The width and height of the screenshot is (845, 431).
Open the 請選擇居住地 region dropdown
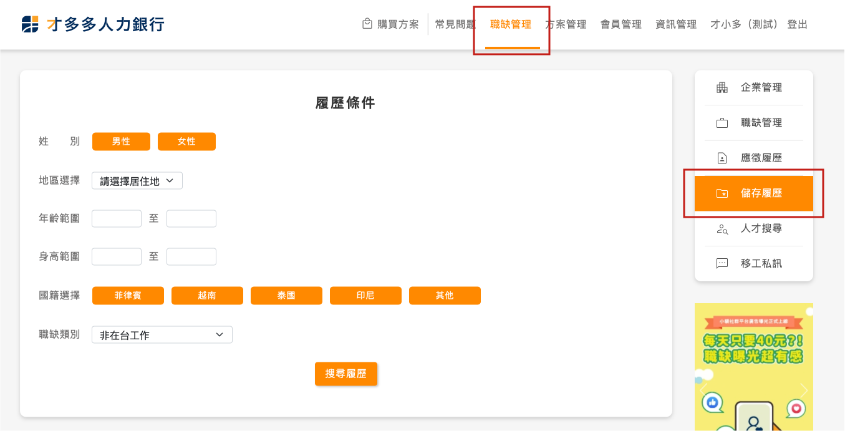pos(137,181)
